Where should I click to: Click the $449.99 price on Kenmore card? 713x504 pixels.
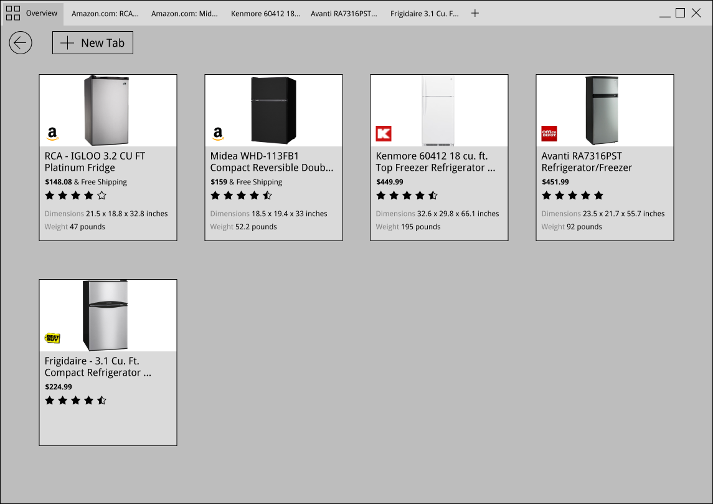tap(390, 182)
